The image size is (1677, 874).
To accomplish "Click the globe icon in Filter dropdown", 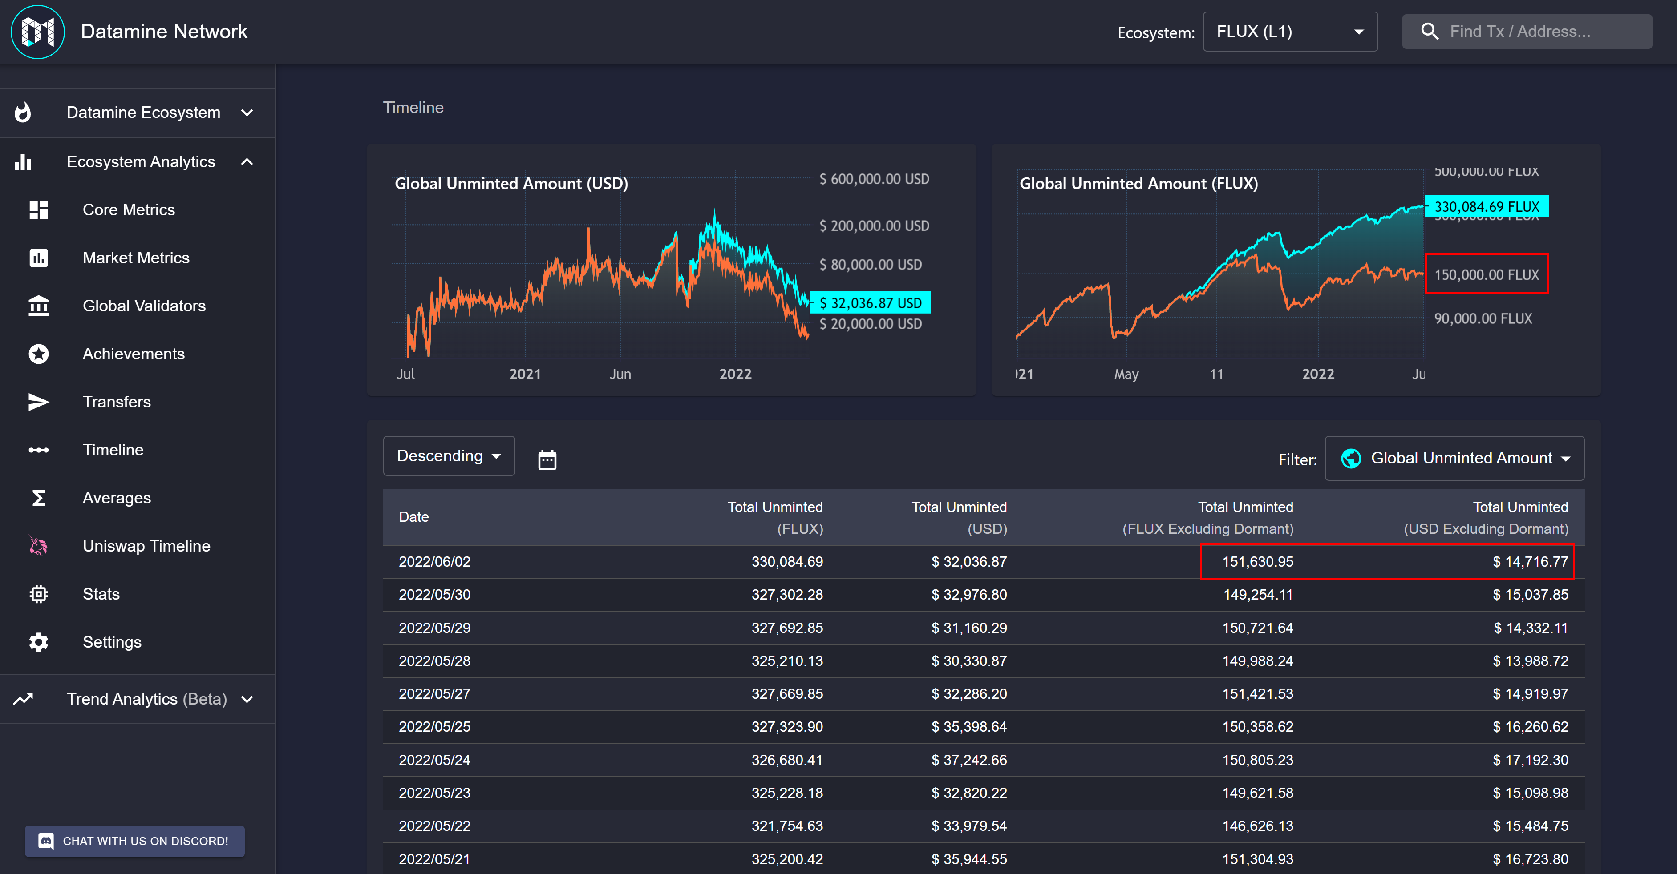I will click(1351, 458).
